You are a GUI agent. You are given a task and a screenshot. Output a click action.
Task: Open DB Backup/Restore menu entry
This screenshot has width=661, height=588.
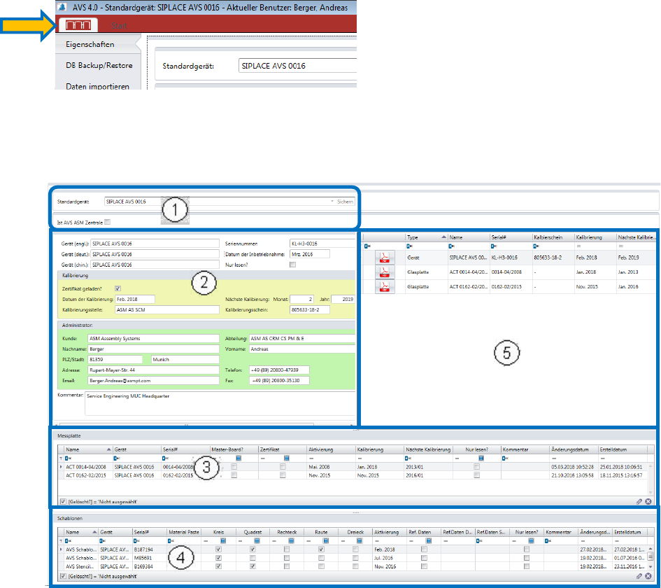click(99, 65)
